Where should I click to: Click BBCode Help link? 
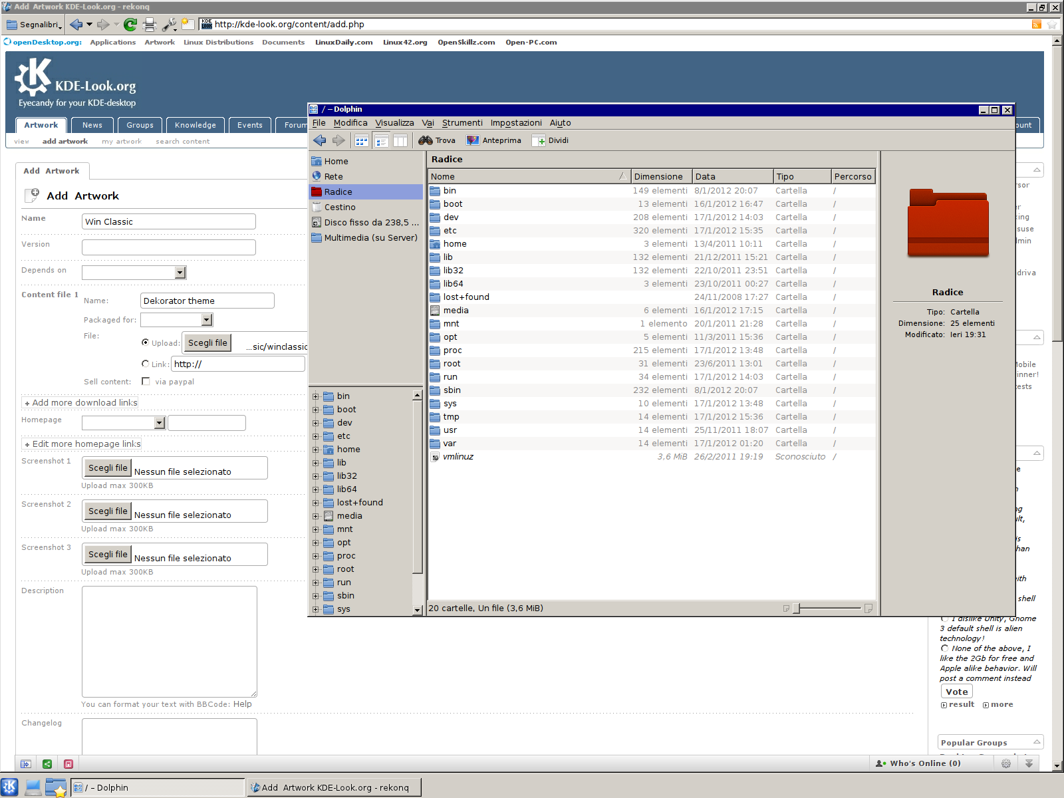coord(243,704)
